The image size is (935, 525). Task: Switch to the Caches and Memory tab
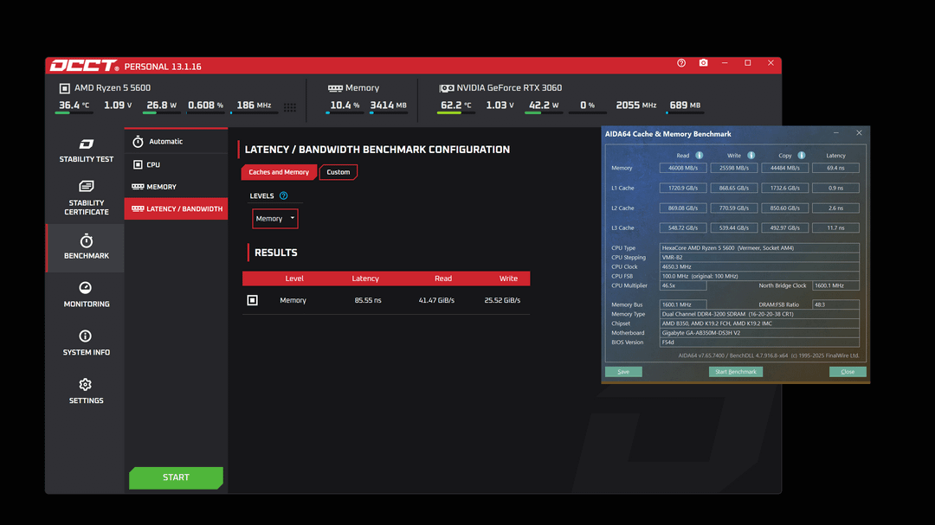coord(279,172)
